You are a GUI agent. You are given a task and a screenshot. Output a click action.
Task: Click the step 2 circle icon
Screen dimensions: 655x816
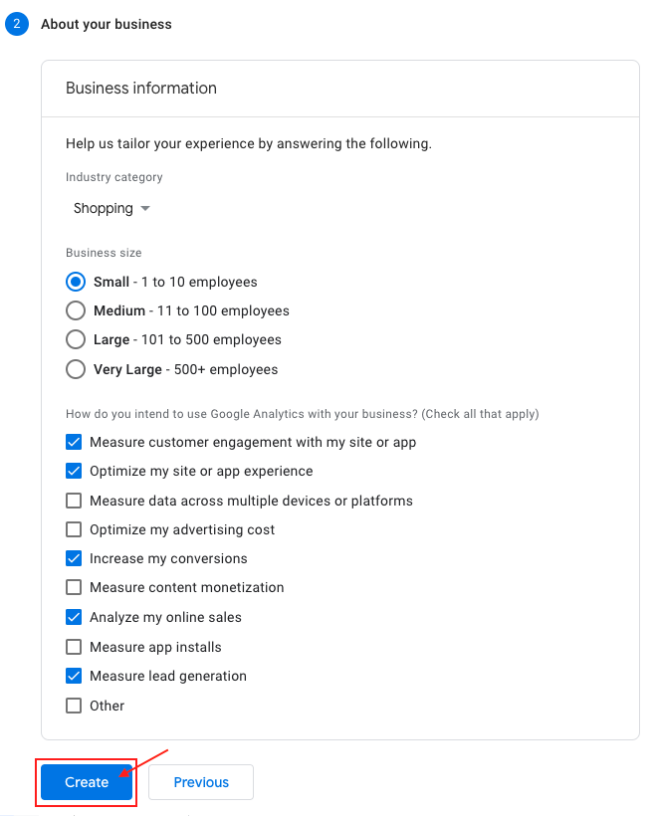[17, 24]
